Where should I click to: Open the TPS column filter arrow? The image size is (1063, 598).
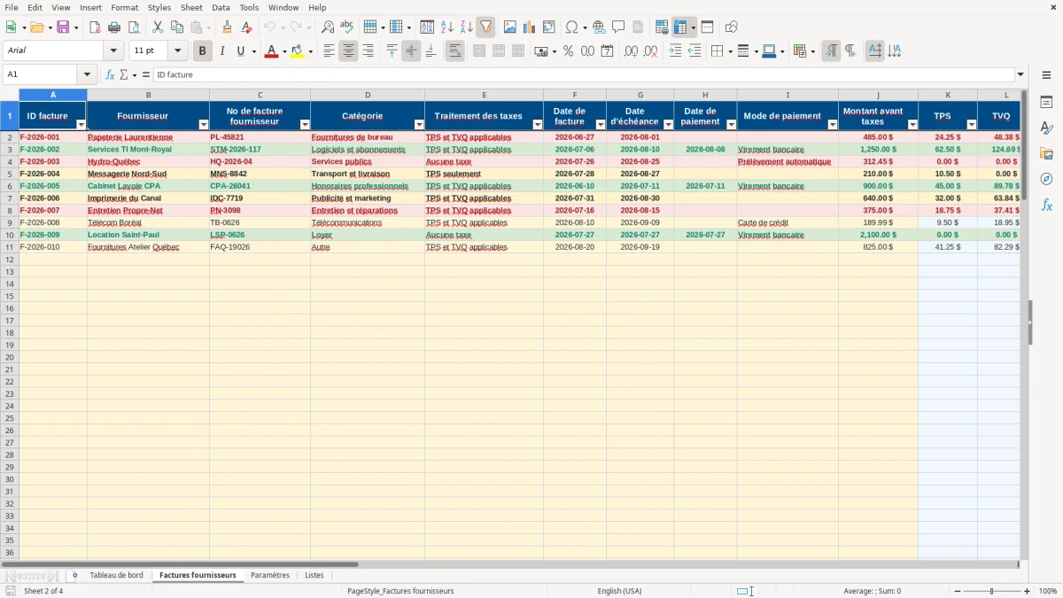coord(971,125)
